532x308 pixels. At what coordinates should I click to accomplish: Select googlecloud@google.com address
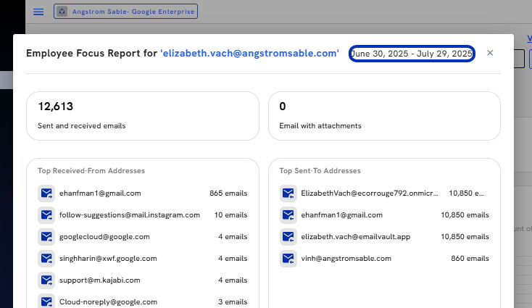104,237
